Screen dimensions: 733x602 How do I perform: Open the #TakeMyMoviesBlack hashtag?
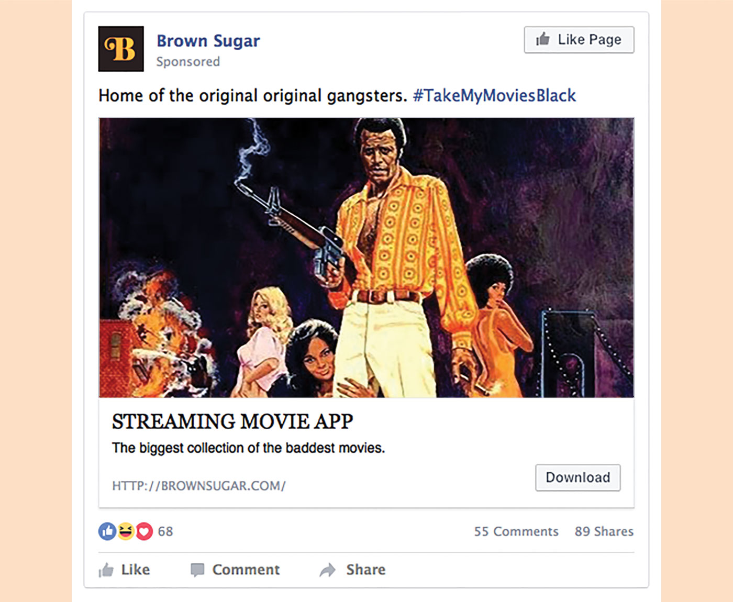tap(494, 95)
